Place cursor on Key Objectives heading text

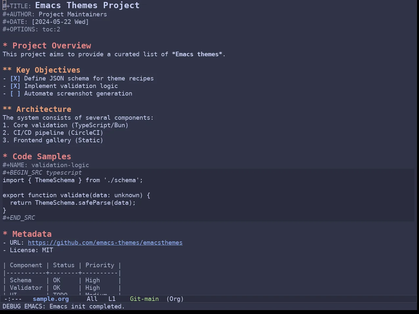[x=48, y=70]
